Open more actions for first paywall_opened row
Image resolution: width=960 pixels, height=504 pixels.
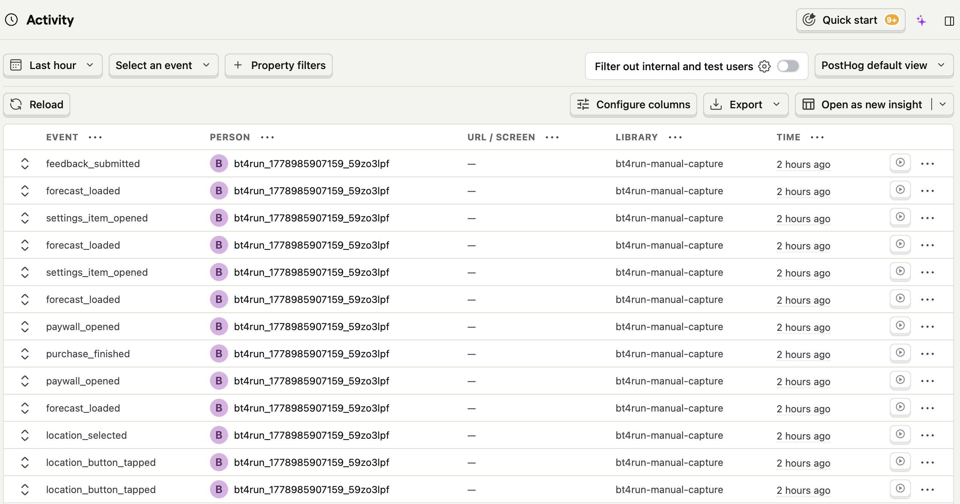tap(928, 327)
